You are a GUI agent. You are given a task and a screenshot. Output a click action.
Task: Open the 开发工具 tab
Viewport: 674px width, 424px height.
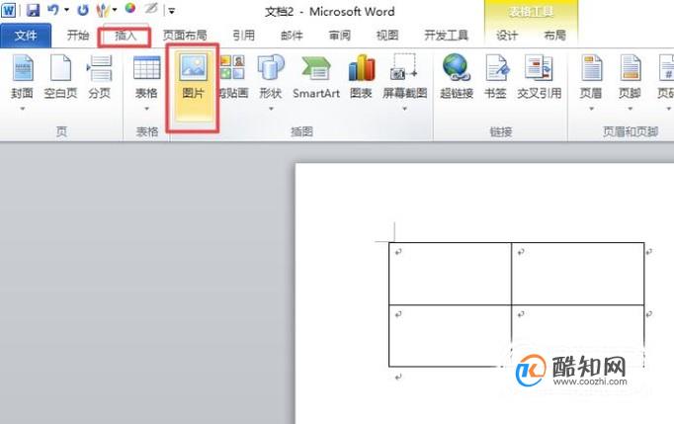click(x=446, y=36)
